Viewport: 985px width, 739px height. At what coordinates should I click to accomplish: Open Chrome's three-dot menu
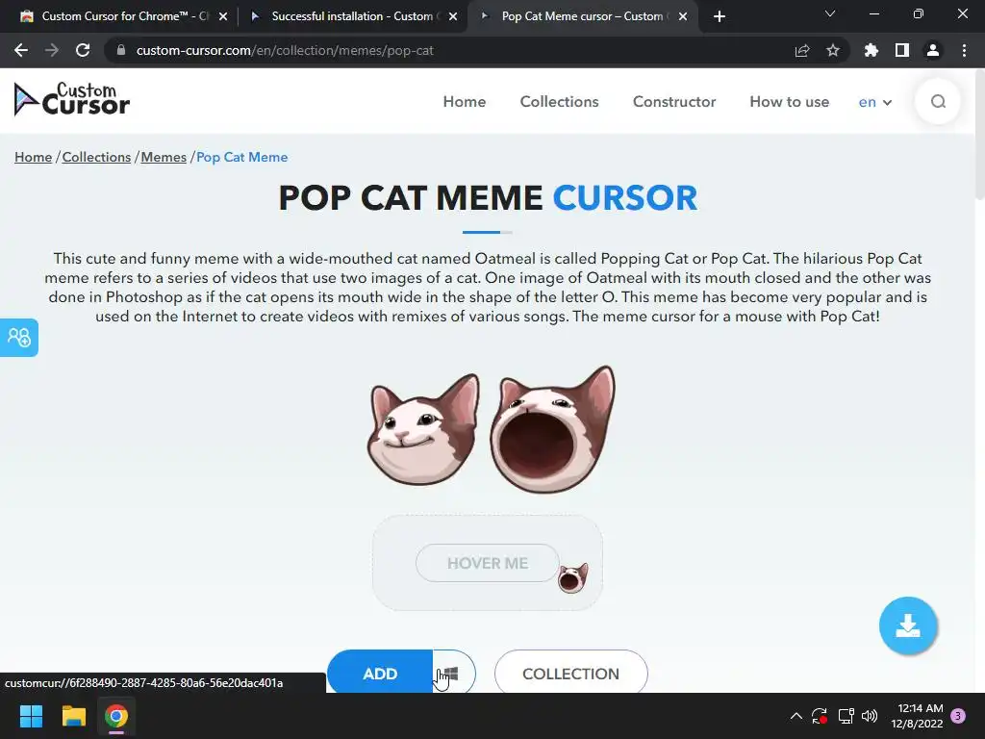(x=964, y=50)
